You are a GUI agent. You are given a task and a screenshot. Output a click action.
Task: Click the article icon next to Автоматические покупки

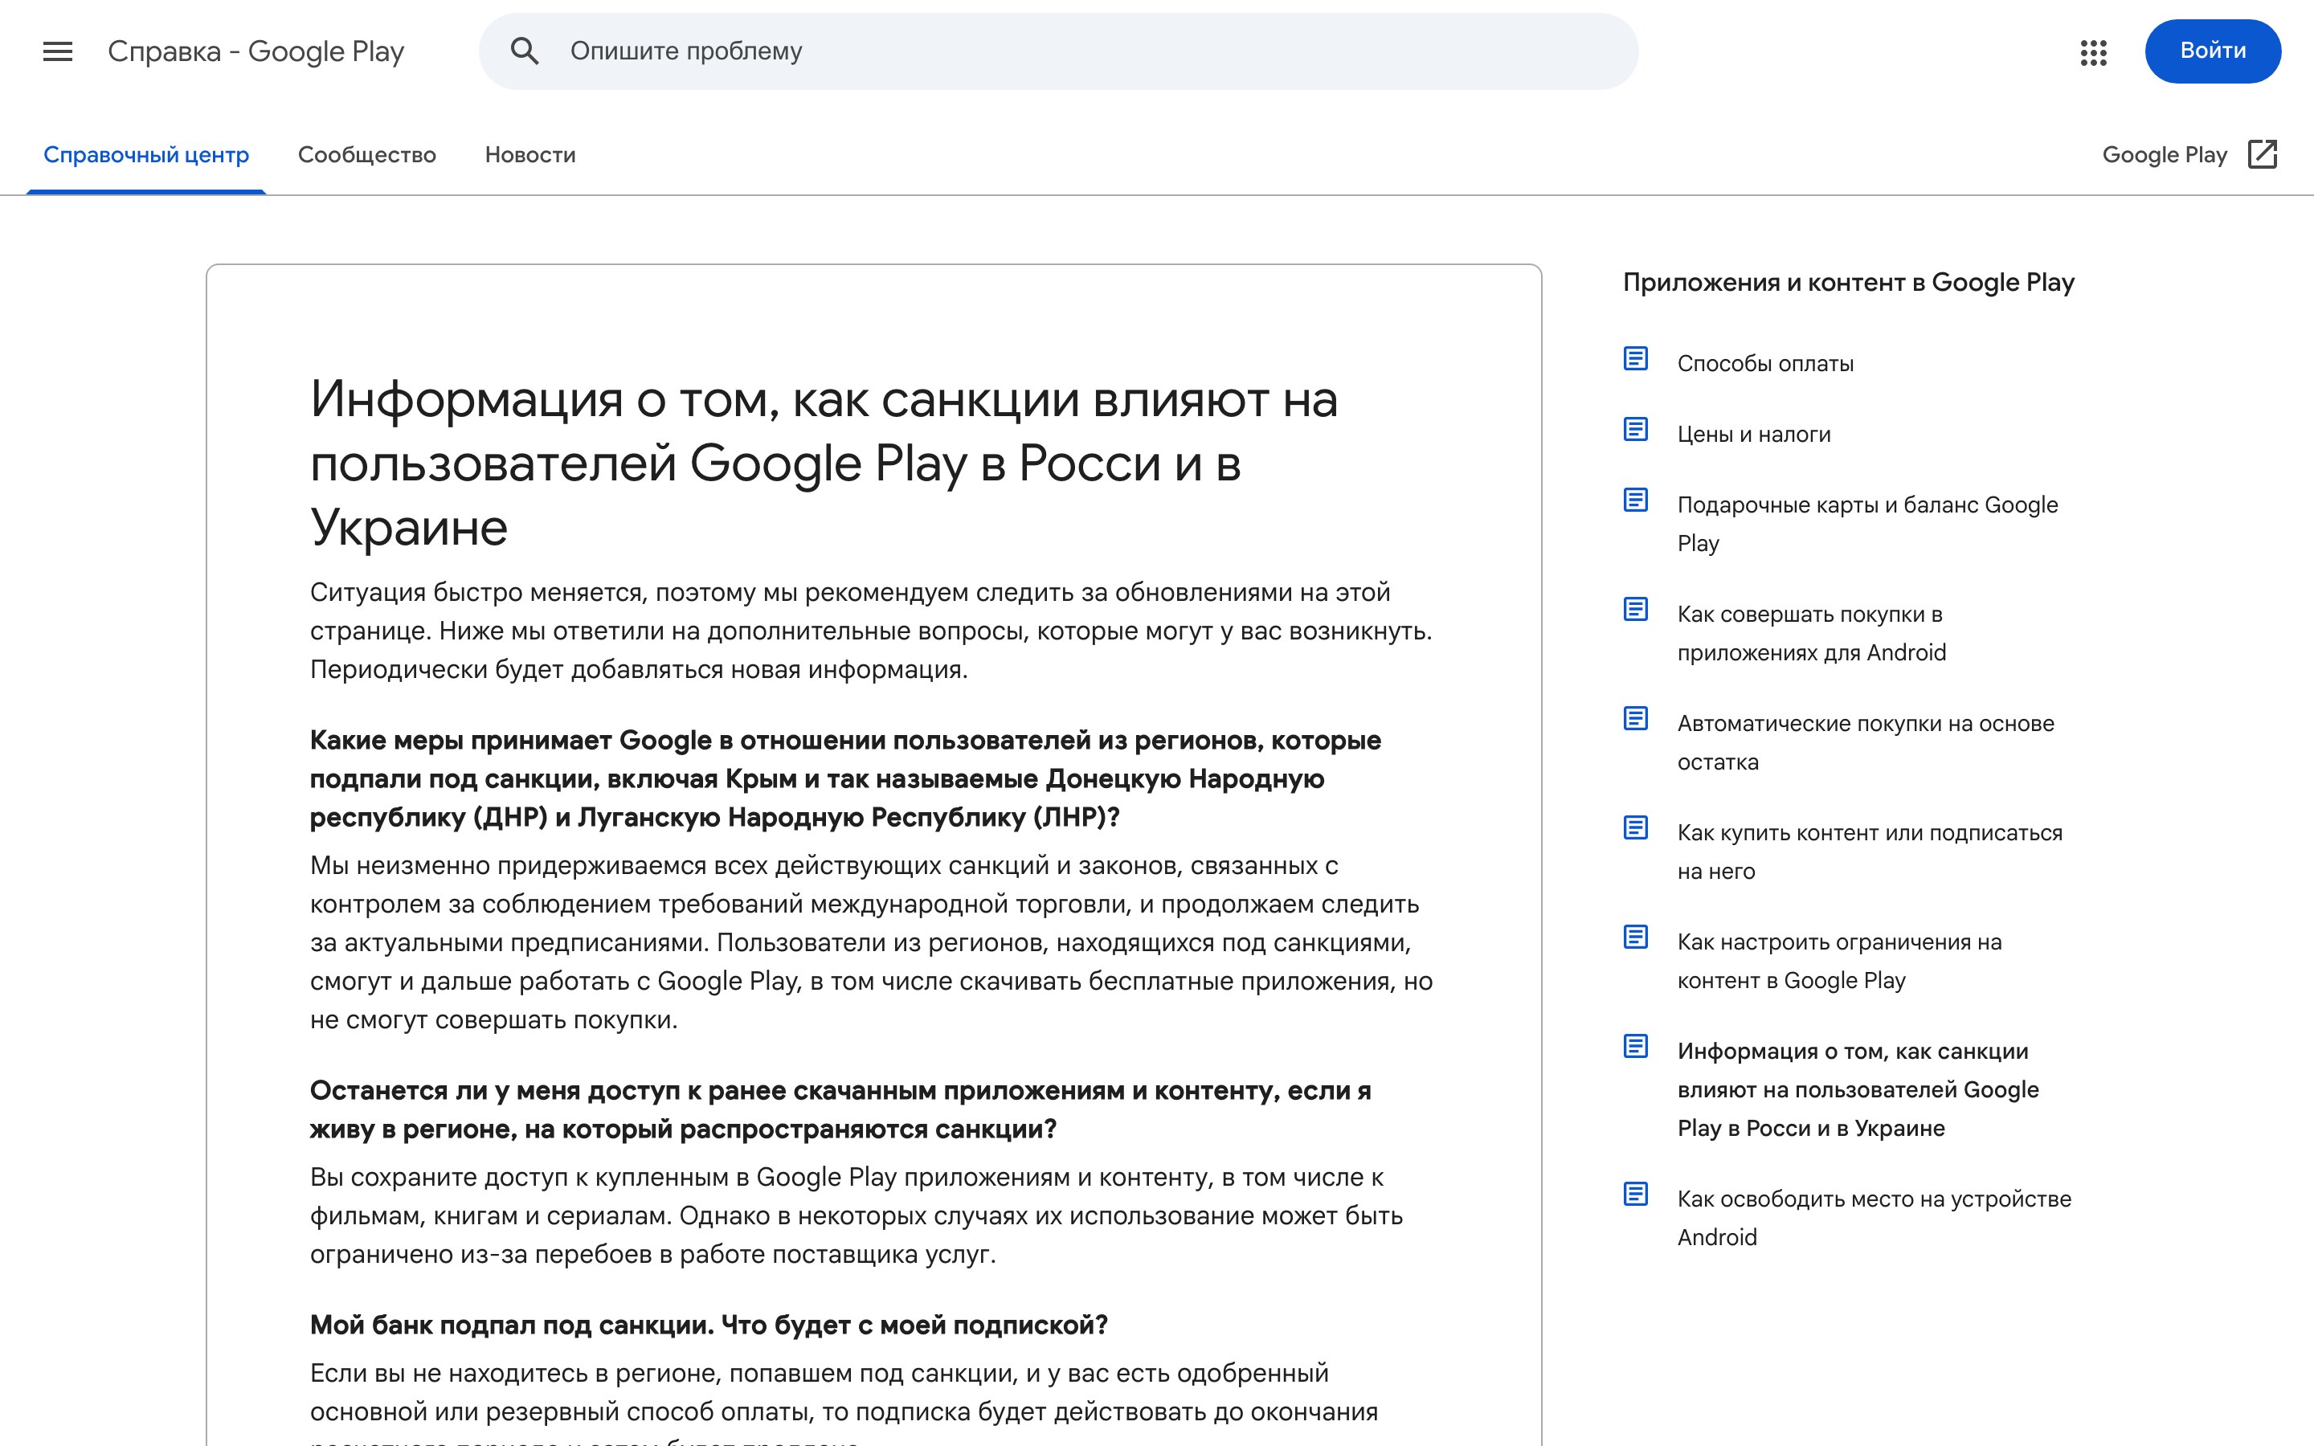click(x=1636, y=718)
